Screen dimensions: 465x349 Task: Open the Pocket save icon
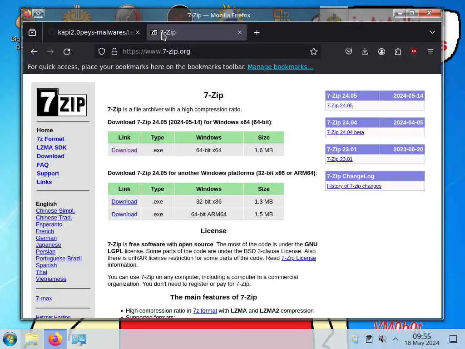[349, 52]
